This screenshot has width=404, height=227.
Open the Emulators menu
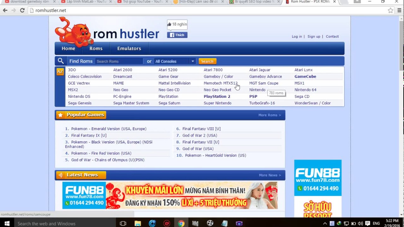tap(129, 49)
